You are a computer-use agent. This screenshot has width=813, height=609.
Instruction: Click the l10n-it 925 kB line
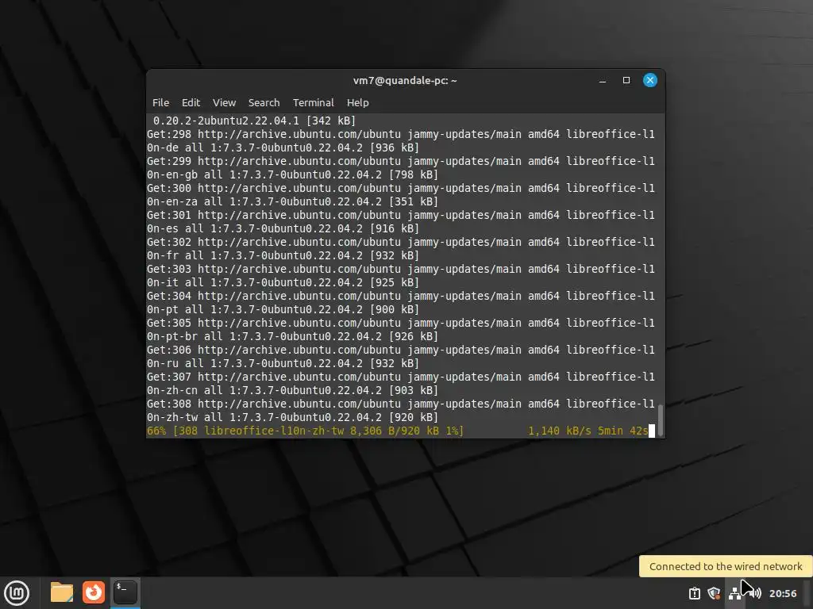[283, 282]
